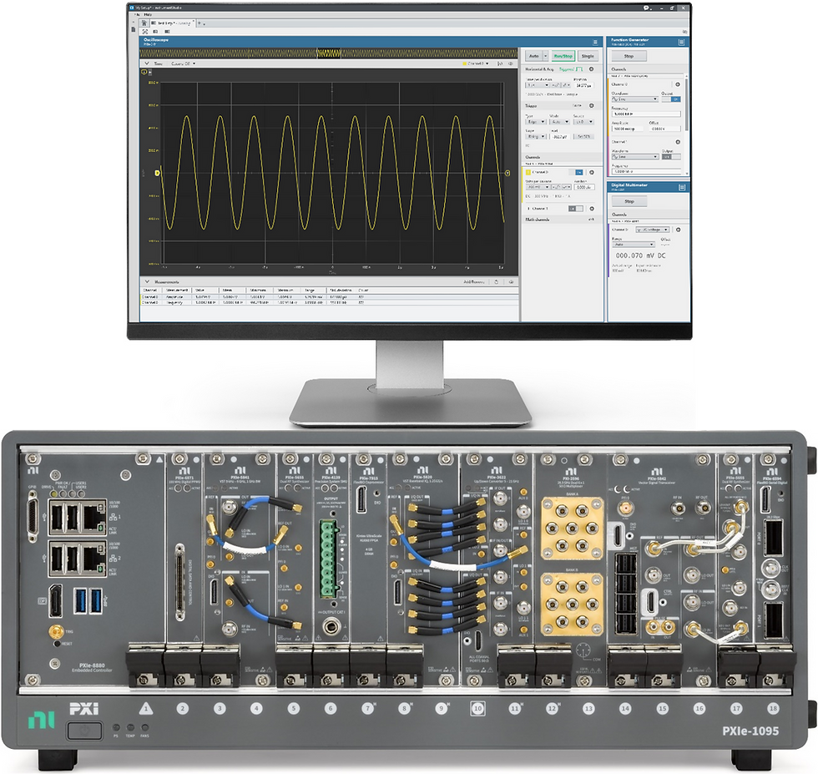818x774 pixels.
Task: Select the test setup tab
Action: tap(172, 23)
